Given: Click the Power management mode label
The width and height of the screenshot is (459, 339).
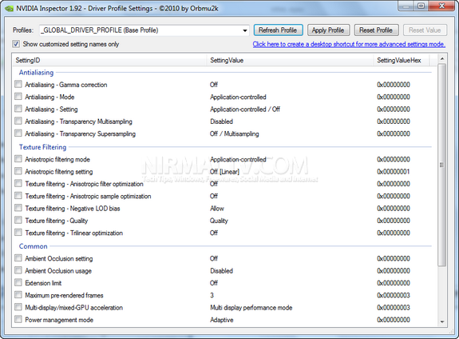Looking at the screenshot, I should point(59,320).
